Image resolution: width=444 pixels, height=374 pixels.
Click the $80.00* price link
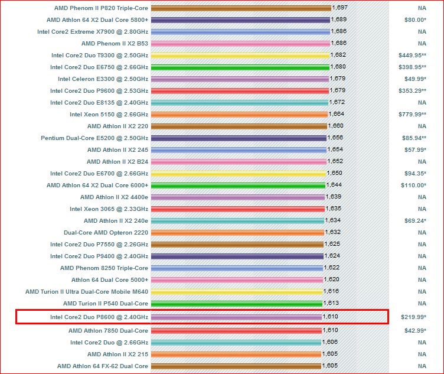416,20
